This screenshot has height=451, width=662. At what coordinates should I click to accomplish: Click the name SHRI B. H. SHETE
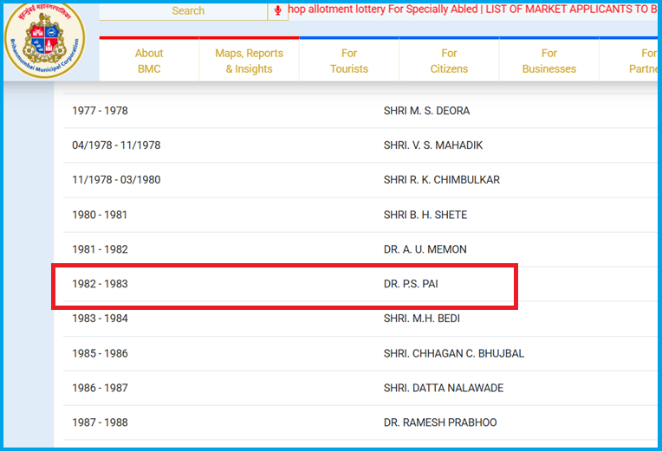click(425, 215)
